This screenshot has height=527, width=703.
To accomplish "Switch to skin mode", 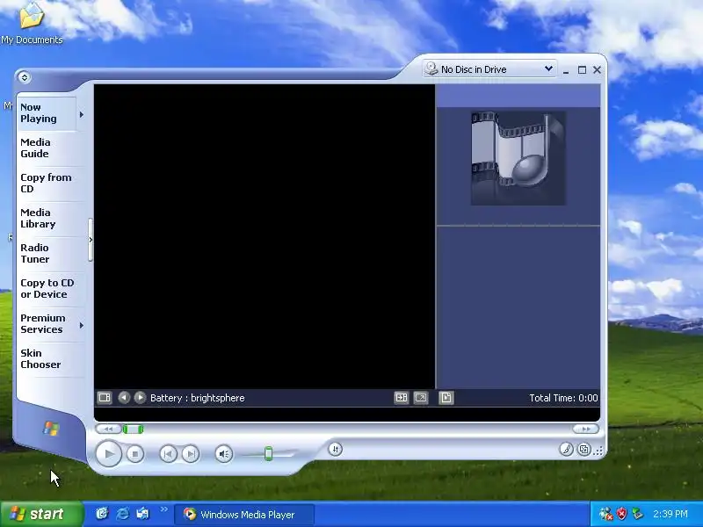I will (x=583, y=449).
